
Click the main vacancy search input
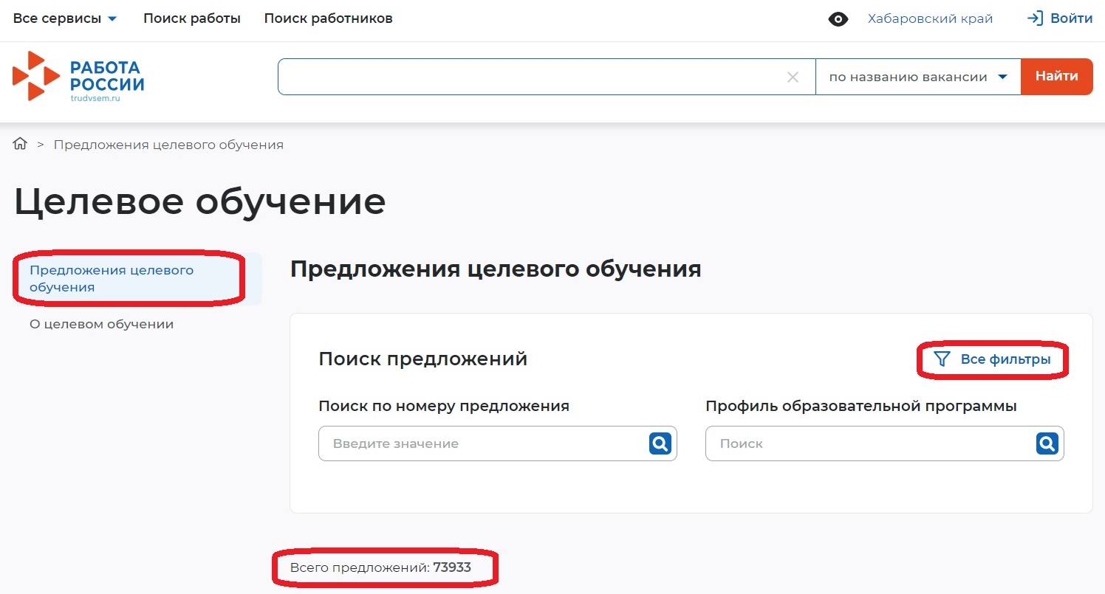tap(517, 76)
